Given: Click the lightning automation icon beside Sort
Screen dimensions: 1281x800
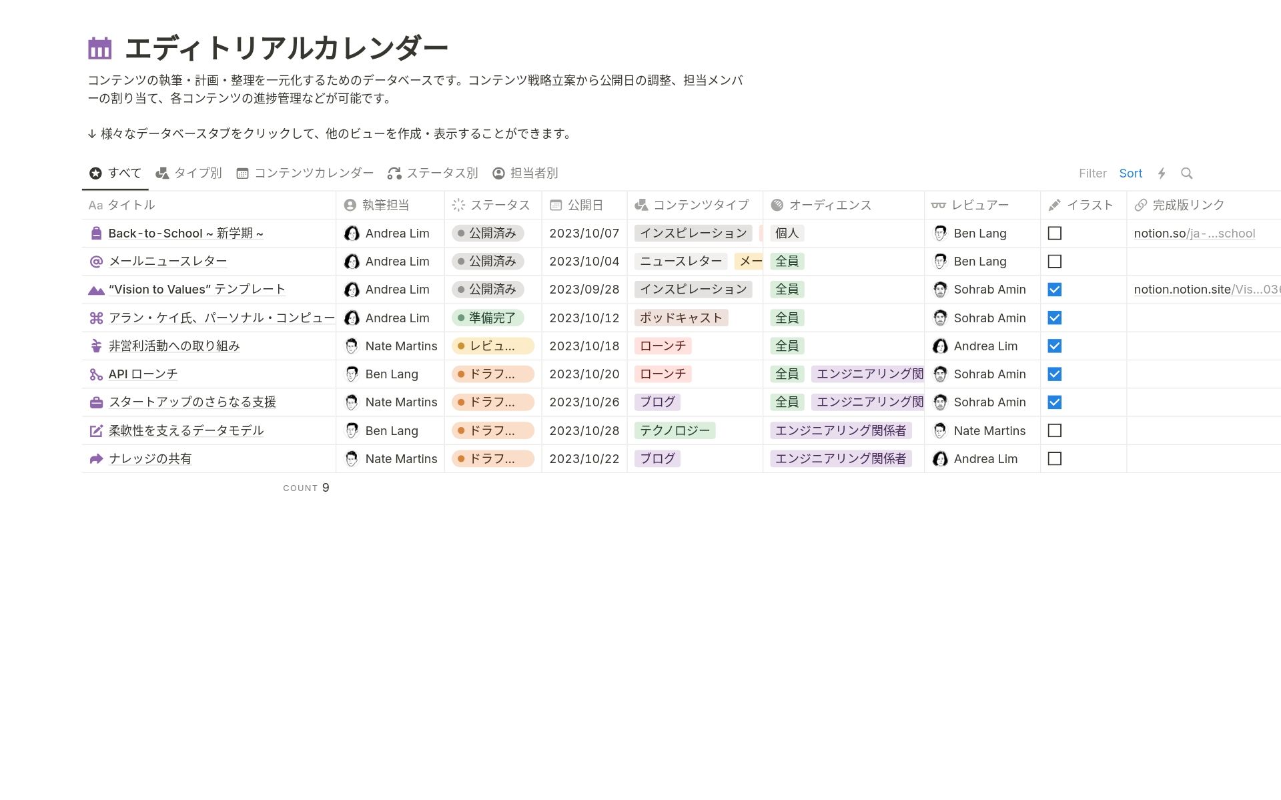Looking at the screenshot, I should coord(1162,173).
